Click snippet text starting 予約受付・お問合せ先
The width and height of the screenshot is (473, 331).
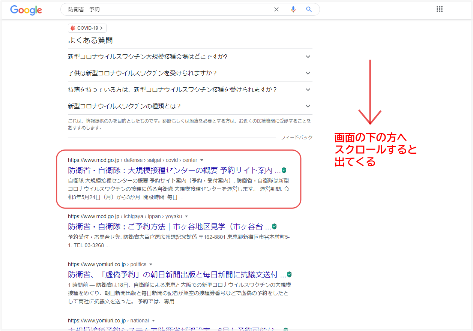coord(179,241)
